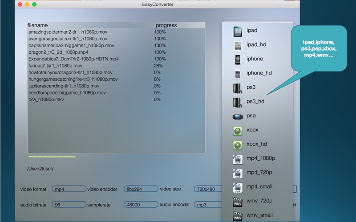Click the wmv_720p WMV icon

click(238, 202)
